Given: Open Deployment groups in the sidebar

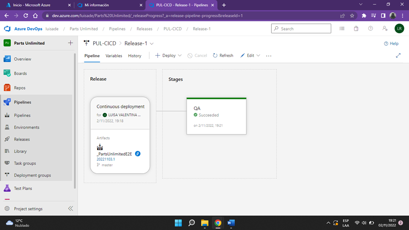Looking at the screenshot, I should pos(32,175).
